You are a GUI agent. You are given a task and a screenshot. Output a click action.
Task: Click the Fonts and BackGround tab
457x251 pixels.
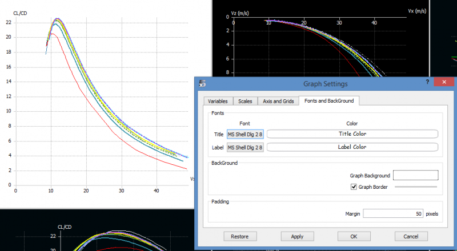328,101
